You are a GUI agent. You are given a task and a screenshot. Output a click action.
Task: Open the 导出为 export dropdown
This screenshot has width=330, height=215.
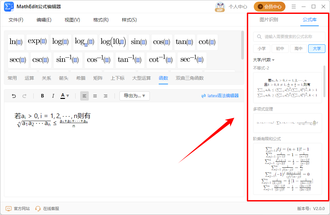(x=135, y=96)
